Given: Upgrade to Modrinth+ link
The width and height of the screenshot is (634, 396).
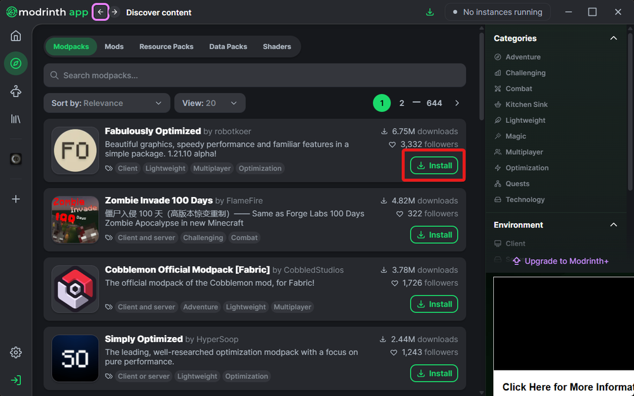Looking at the screenshot, I should click(560, 260).
